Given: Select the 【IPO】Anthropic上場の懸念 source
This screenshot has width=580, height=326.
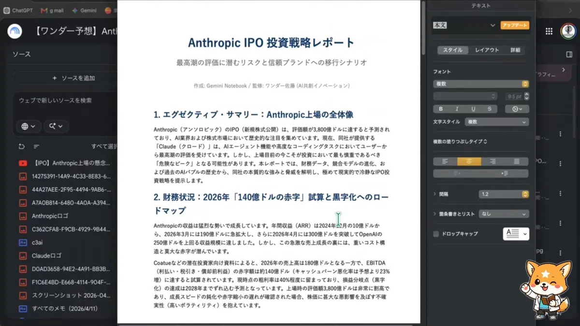Looking at the screenshot, I should coord(72,163).
